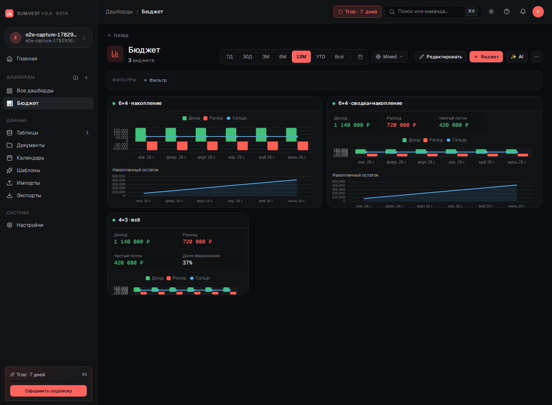The width and height of the screenshot is (552, 405).
Task: Expand the Mixed currency dropdown
Action: click(390, 57)
